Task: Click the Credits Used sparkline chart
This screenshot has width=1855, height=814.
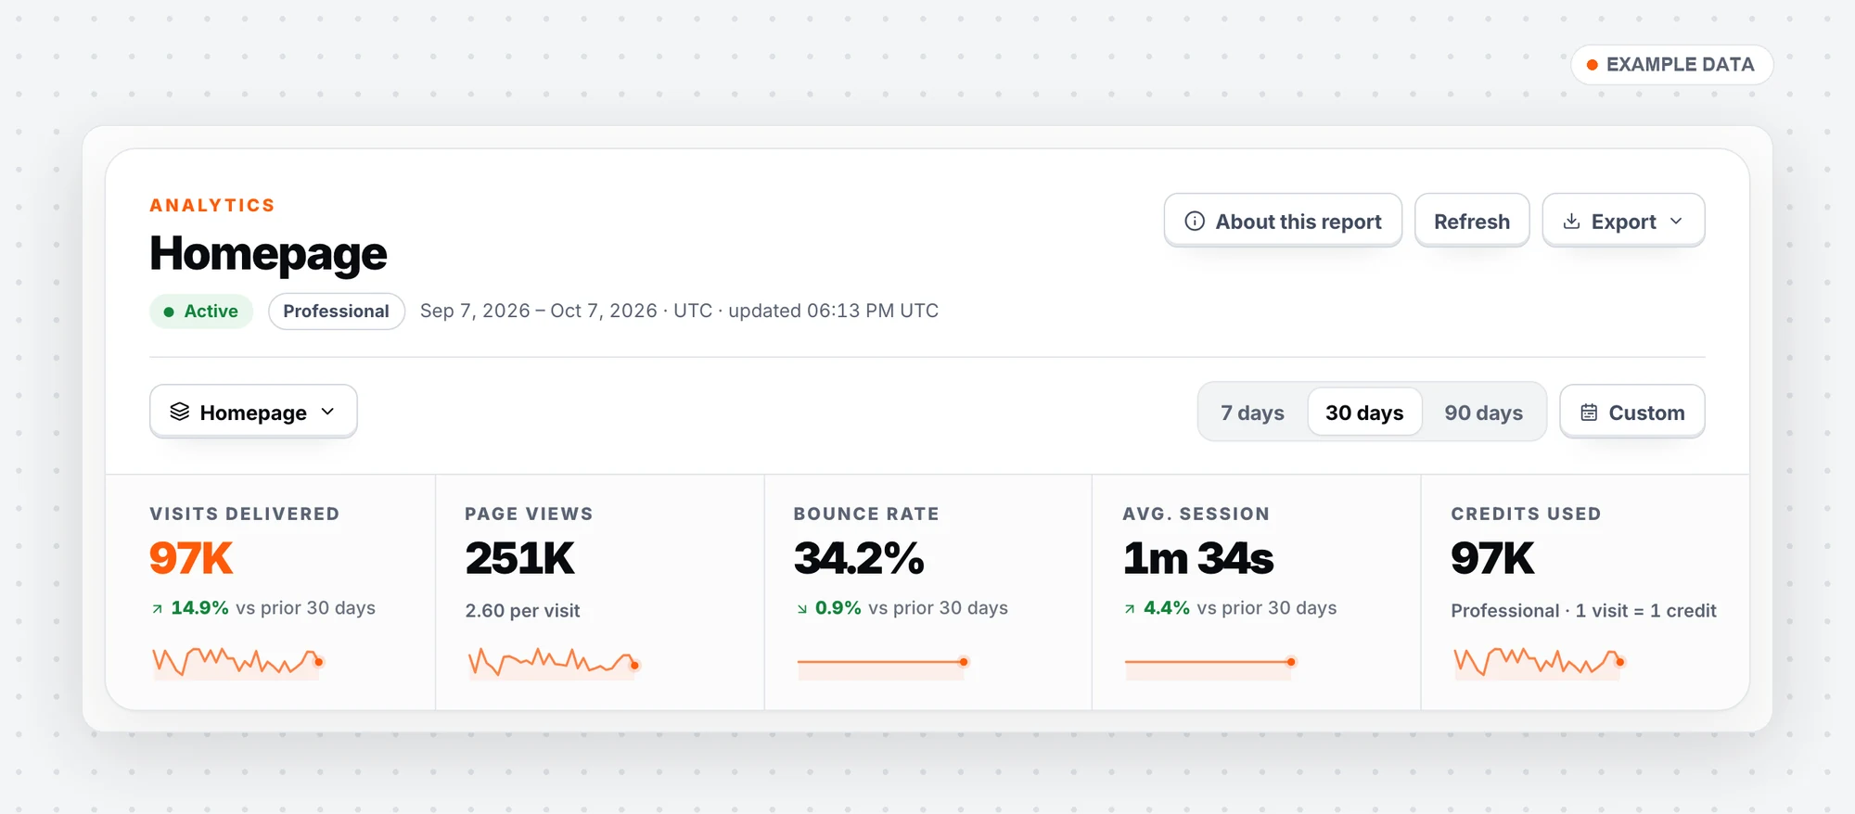Action: (1540, 662)
